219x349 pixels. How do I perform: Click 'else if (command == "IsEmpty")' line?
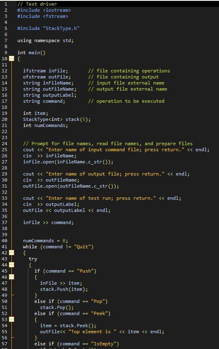pos(77,344)
